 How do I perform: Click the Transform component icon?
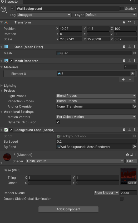coord(6,22)
